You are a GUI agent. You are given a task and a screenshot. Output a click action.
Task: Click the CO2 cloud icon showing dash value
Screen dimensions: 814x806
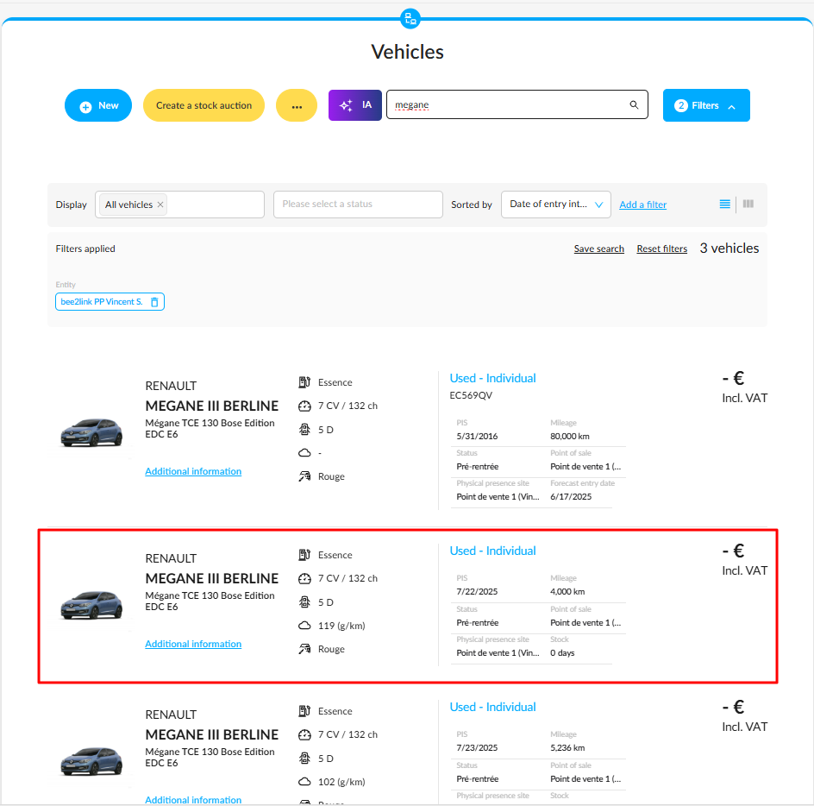(x=304, y=453)
